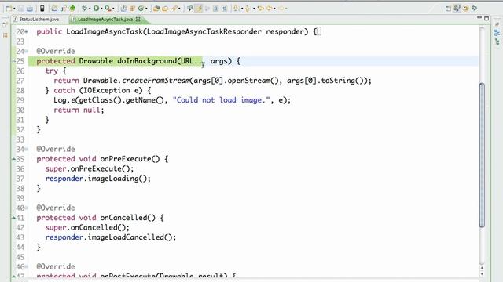Open the External Tools dropdown arrow
The height and width of the screenshot is (282, 503).
113,9
